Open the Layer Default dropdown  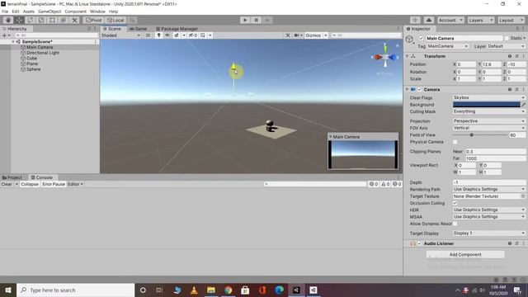507,46
